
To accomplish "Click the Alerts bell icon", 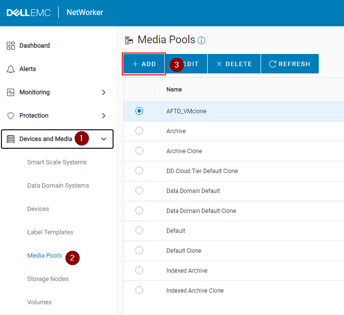I will point(11,69).
